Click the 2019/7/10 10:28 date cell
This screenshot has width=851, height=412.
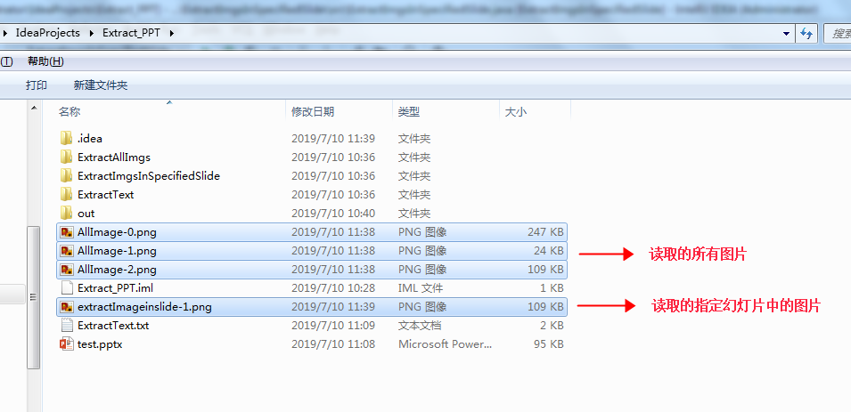click(x=333, y=287)
